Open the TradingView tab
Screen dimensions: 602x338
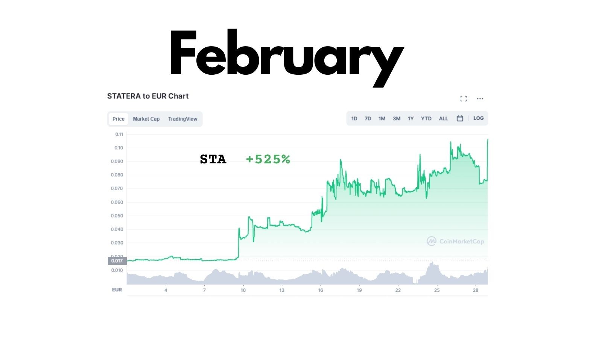(182, 119)
